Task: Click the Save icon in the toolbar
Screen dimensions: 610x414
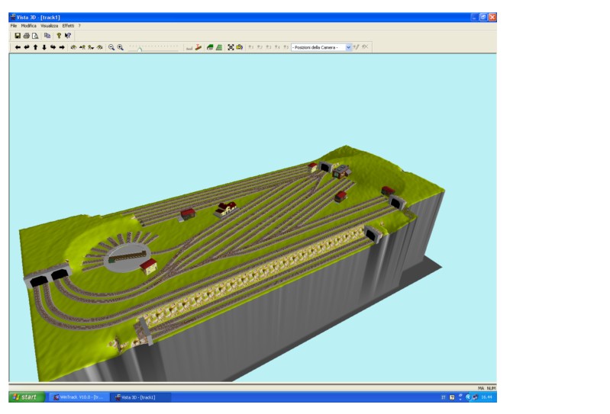Action: coord(18,36)
